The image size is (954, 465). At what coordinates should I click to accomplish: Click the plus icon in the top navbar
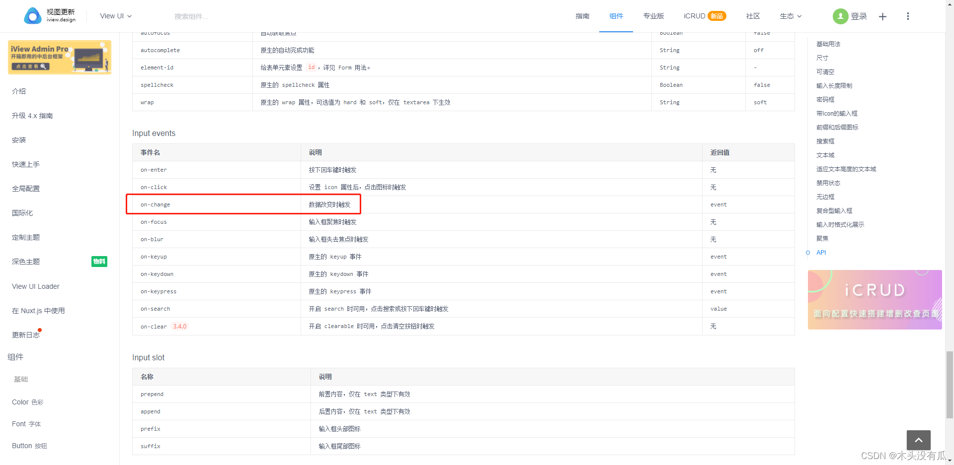[883, 16]
